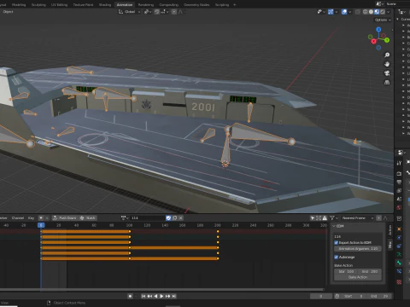Screen dimensions: 410x307
Task: Activate the pan view hand icon
Action: coord(387,64)
